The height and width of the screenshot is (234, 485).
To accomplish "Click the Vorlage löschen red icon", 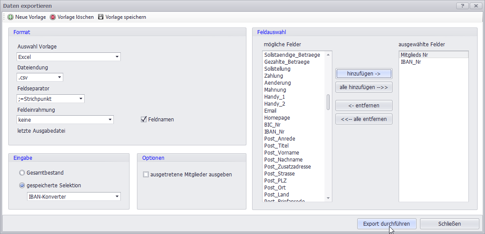I will (x=53, y=17).
